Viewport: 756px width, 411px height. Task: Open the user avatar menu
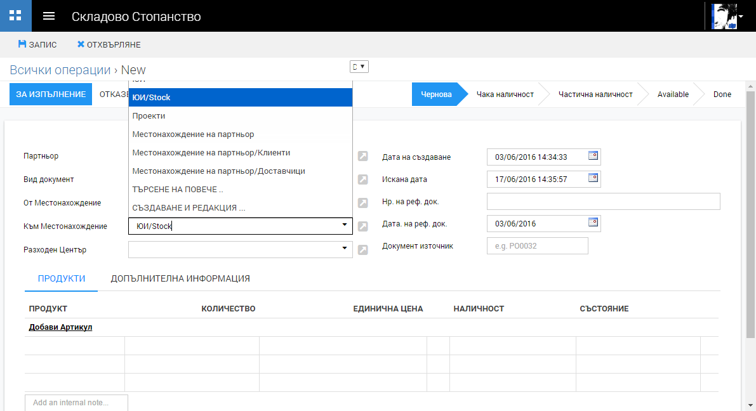pyautogui.click(x=727, y=16)
